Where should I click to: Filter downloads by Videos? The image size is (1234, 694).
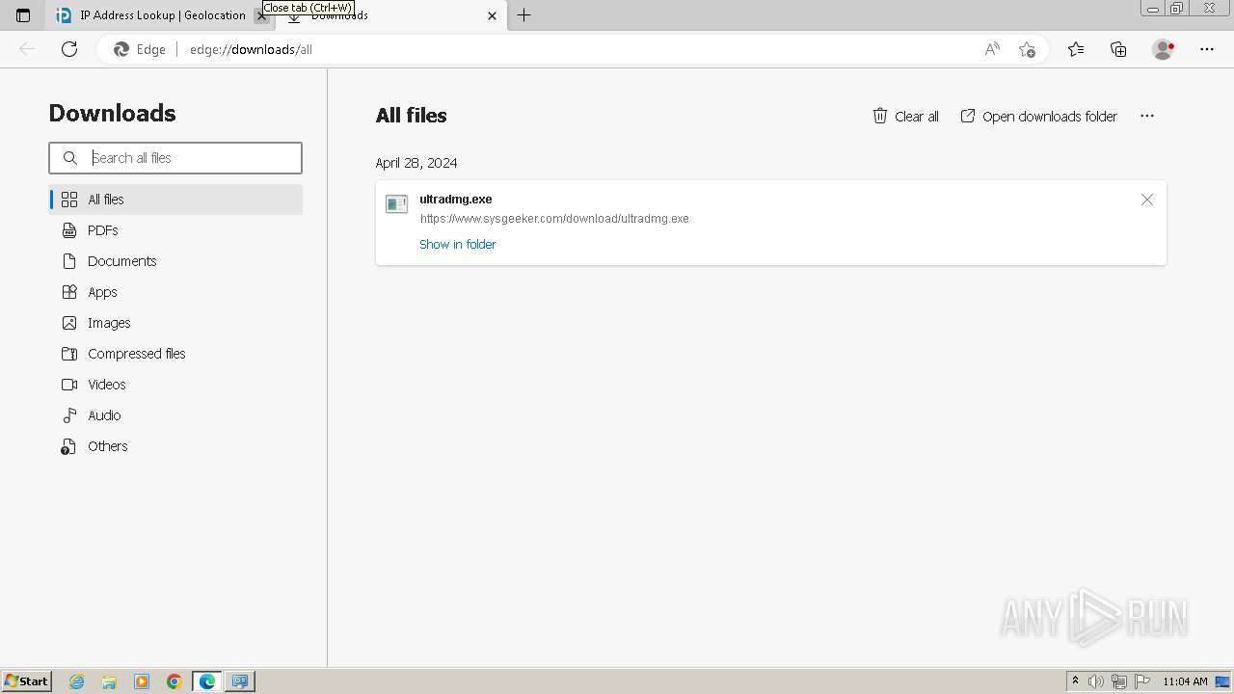tap(175, 385)
